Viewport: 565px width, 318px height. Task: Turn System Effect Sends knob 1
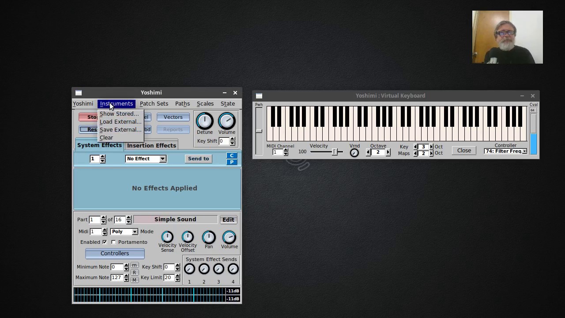[189, 269]
